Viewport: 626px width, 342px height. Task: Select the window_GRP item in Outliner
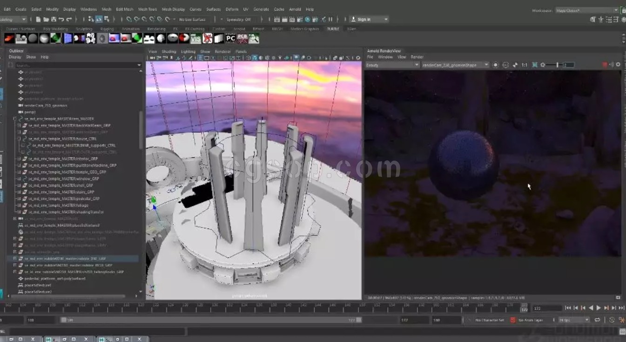[63, 179]
